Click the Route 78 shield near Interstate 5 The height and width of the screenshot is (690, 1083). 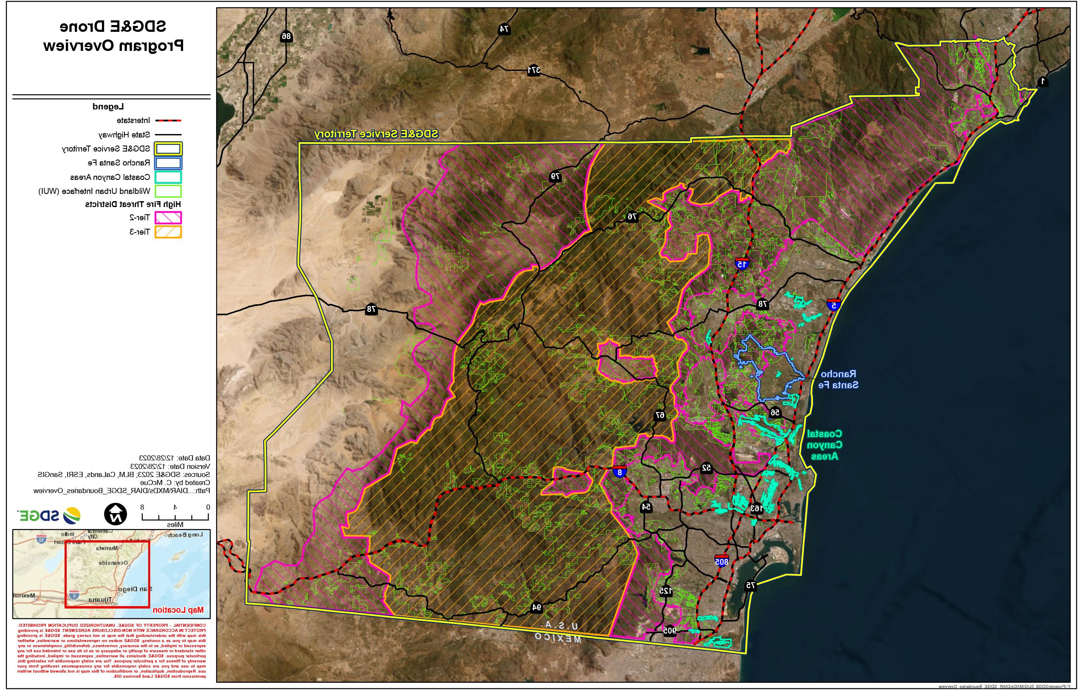pyautogui.click(x=762, y=304)
